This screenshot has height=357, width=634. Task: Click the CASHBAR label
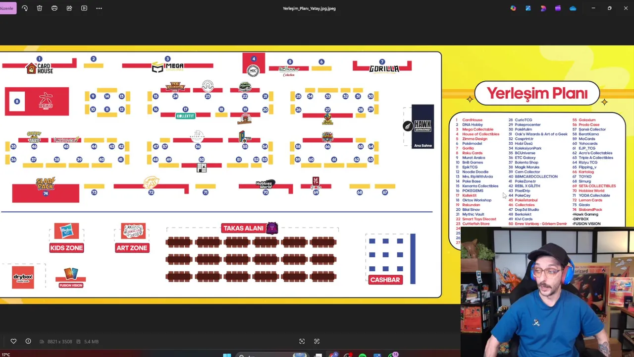point(385,280)
